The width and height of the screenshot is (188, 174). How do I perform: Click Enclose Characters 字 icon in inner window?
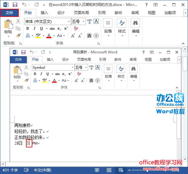click(97, 80)
